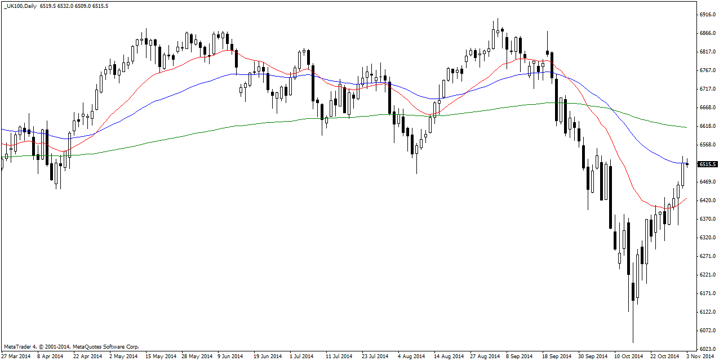This screenshot has width=719, height=361.
Task: Select the 4 Aug 2014 date label
Action: click(411, 356)
